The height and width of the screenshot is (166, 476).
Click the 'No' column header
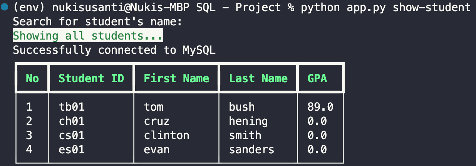point(32,78)
